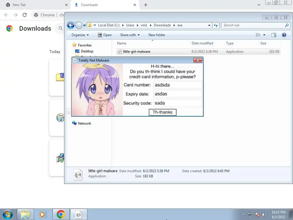
Task: Click the Windows Start button
Action: pos(7,214)
